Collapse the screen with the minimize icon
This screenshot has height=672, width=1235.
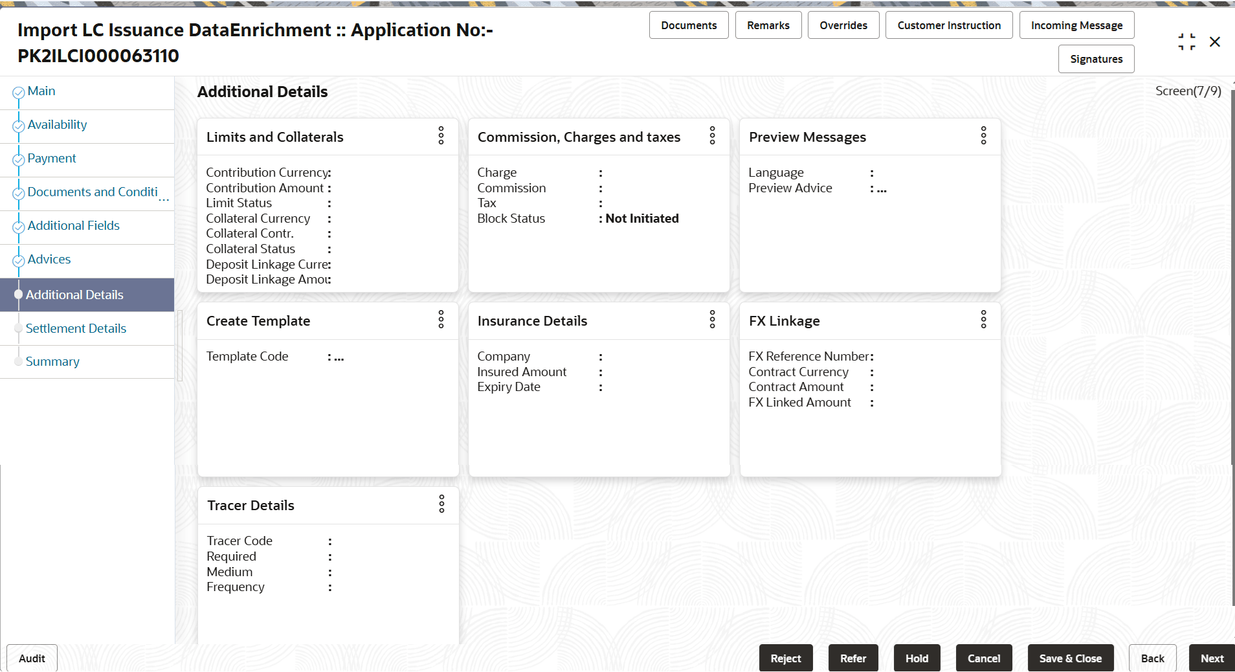1186,42
